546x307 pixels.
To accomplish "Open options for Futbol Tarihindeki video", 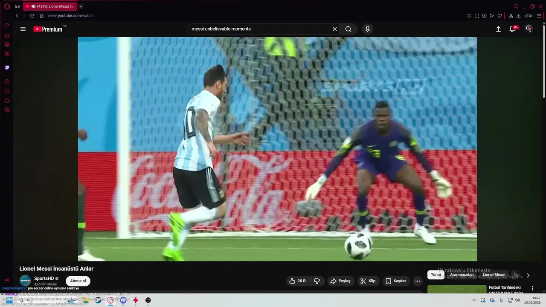I will tap(532, 288).
